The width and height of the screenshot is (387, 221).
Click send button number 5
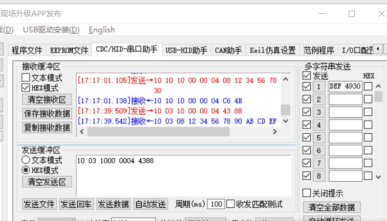pos(319,138)
